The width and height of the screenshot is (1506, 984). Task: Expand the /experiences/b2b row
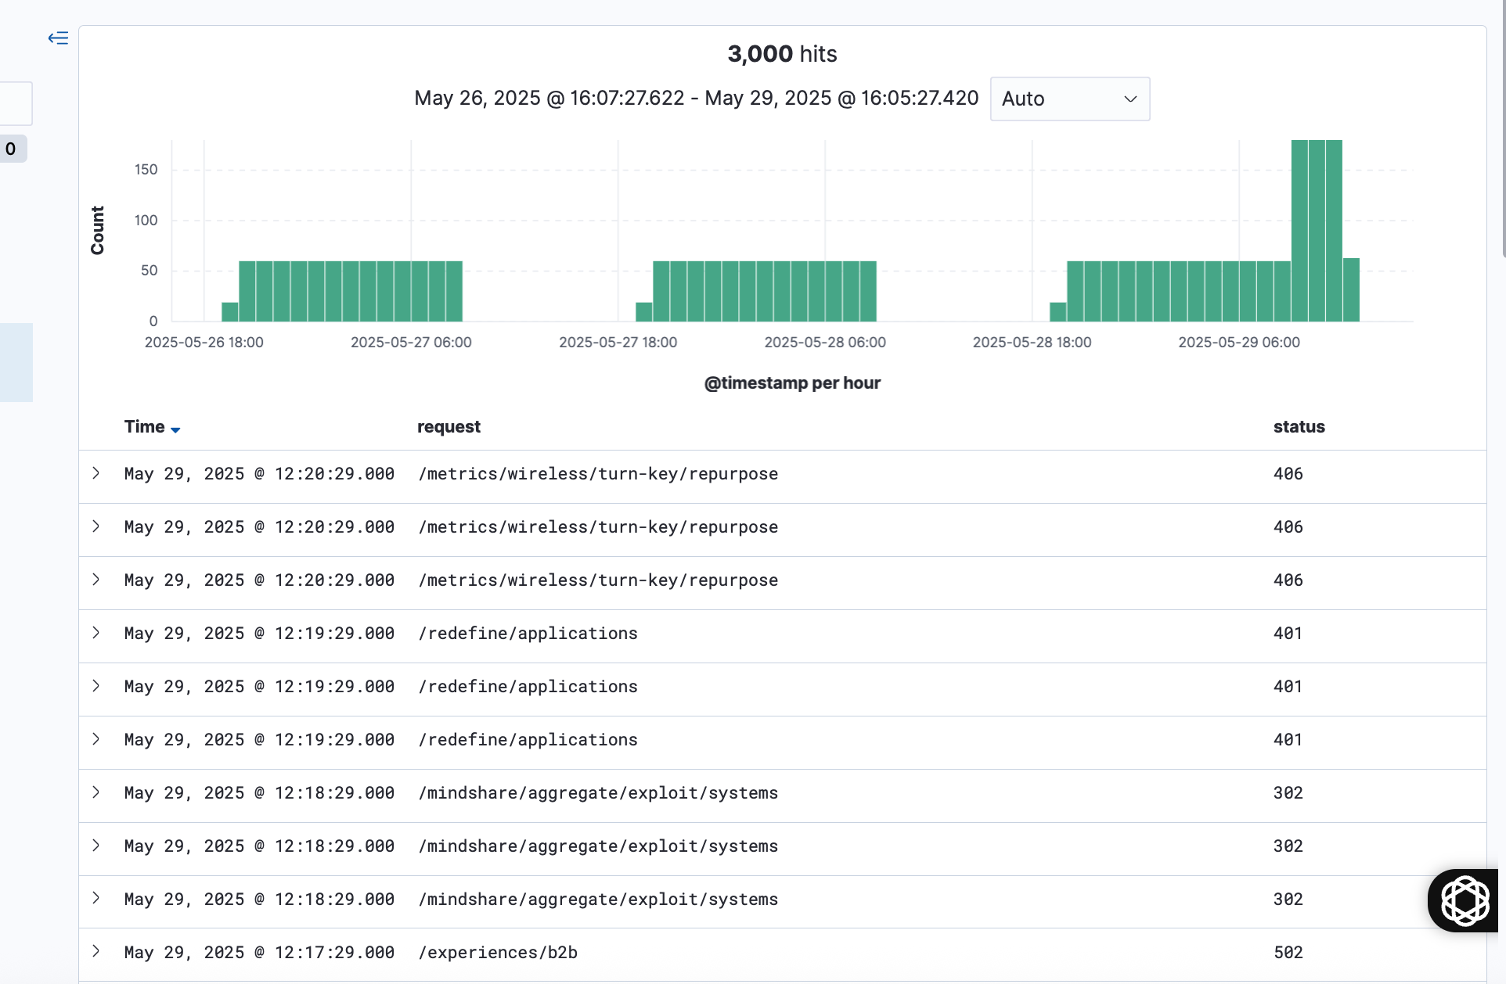click(x=96, y=952)
